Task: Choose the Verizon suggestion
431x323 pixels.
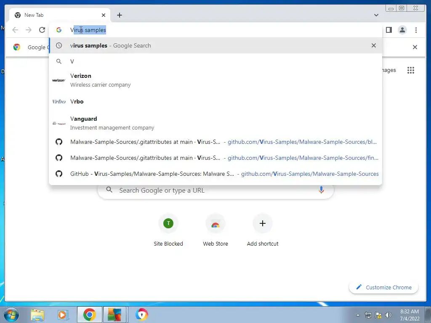Action: tap(215, 80)
